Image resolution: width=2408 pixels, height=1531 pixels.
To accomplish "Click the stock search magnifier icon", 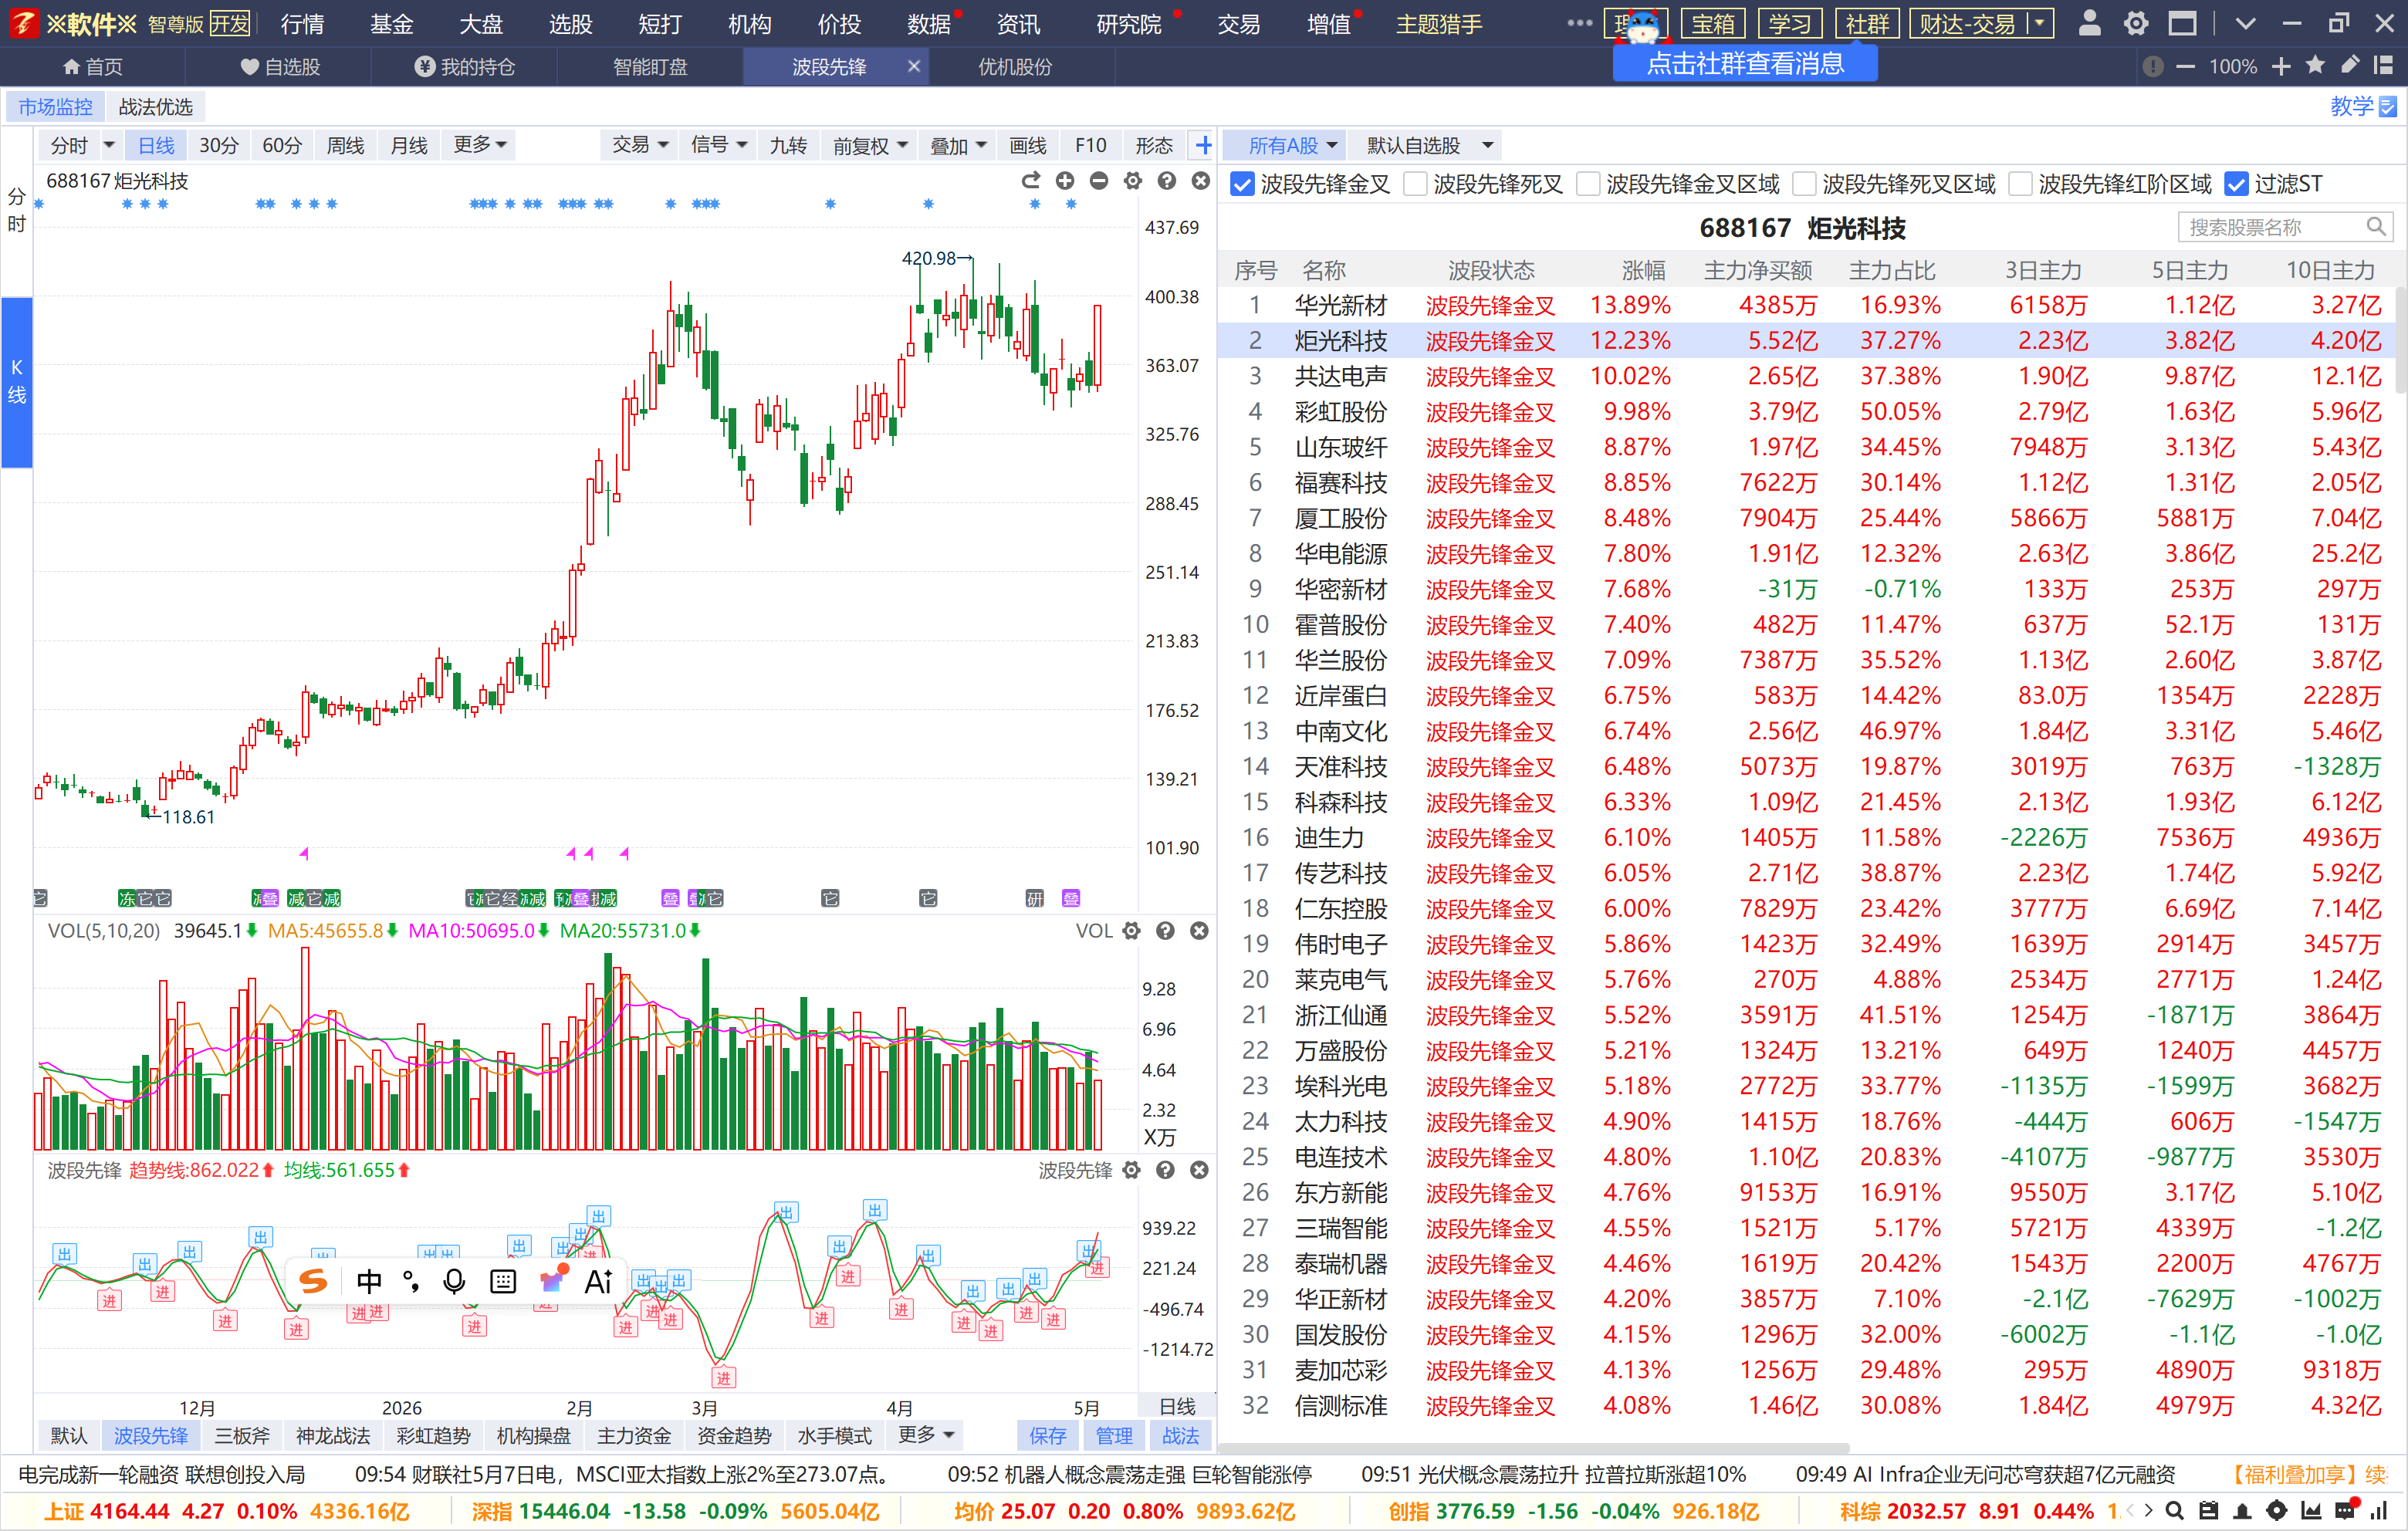I will pyautogui.click(x=2376, y=227).
